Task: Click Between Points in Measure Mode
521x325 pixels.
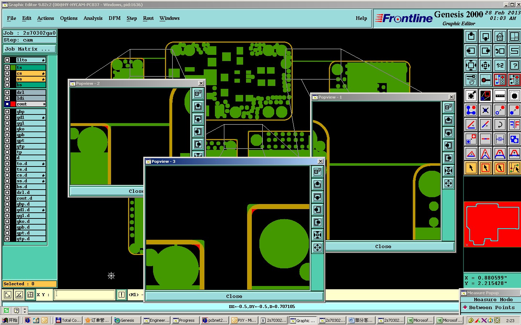Action: (x=491, y=307)
